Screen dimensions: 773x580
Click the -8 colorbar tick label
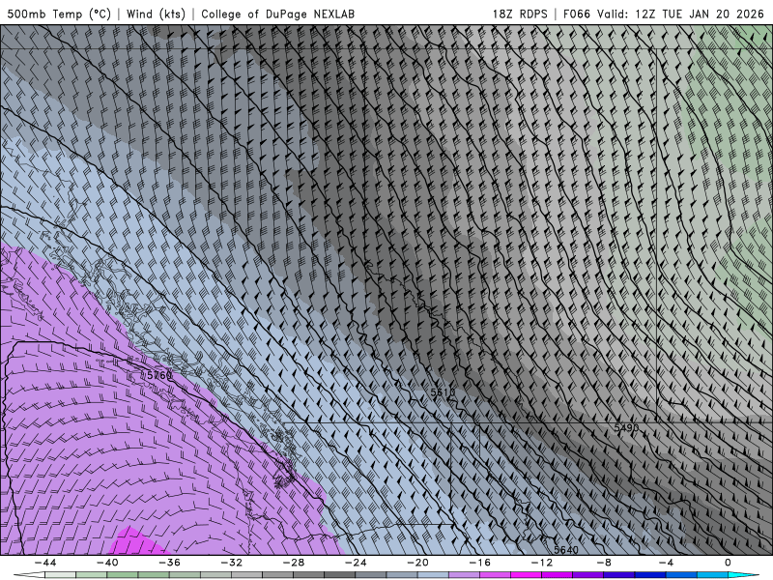click(605, 563)
